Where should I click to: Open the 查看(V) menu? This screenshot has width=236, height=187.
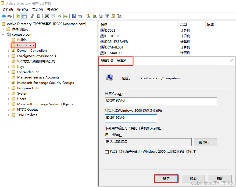click(37, 10)
